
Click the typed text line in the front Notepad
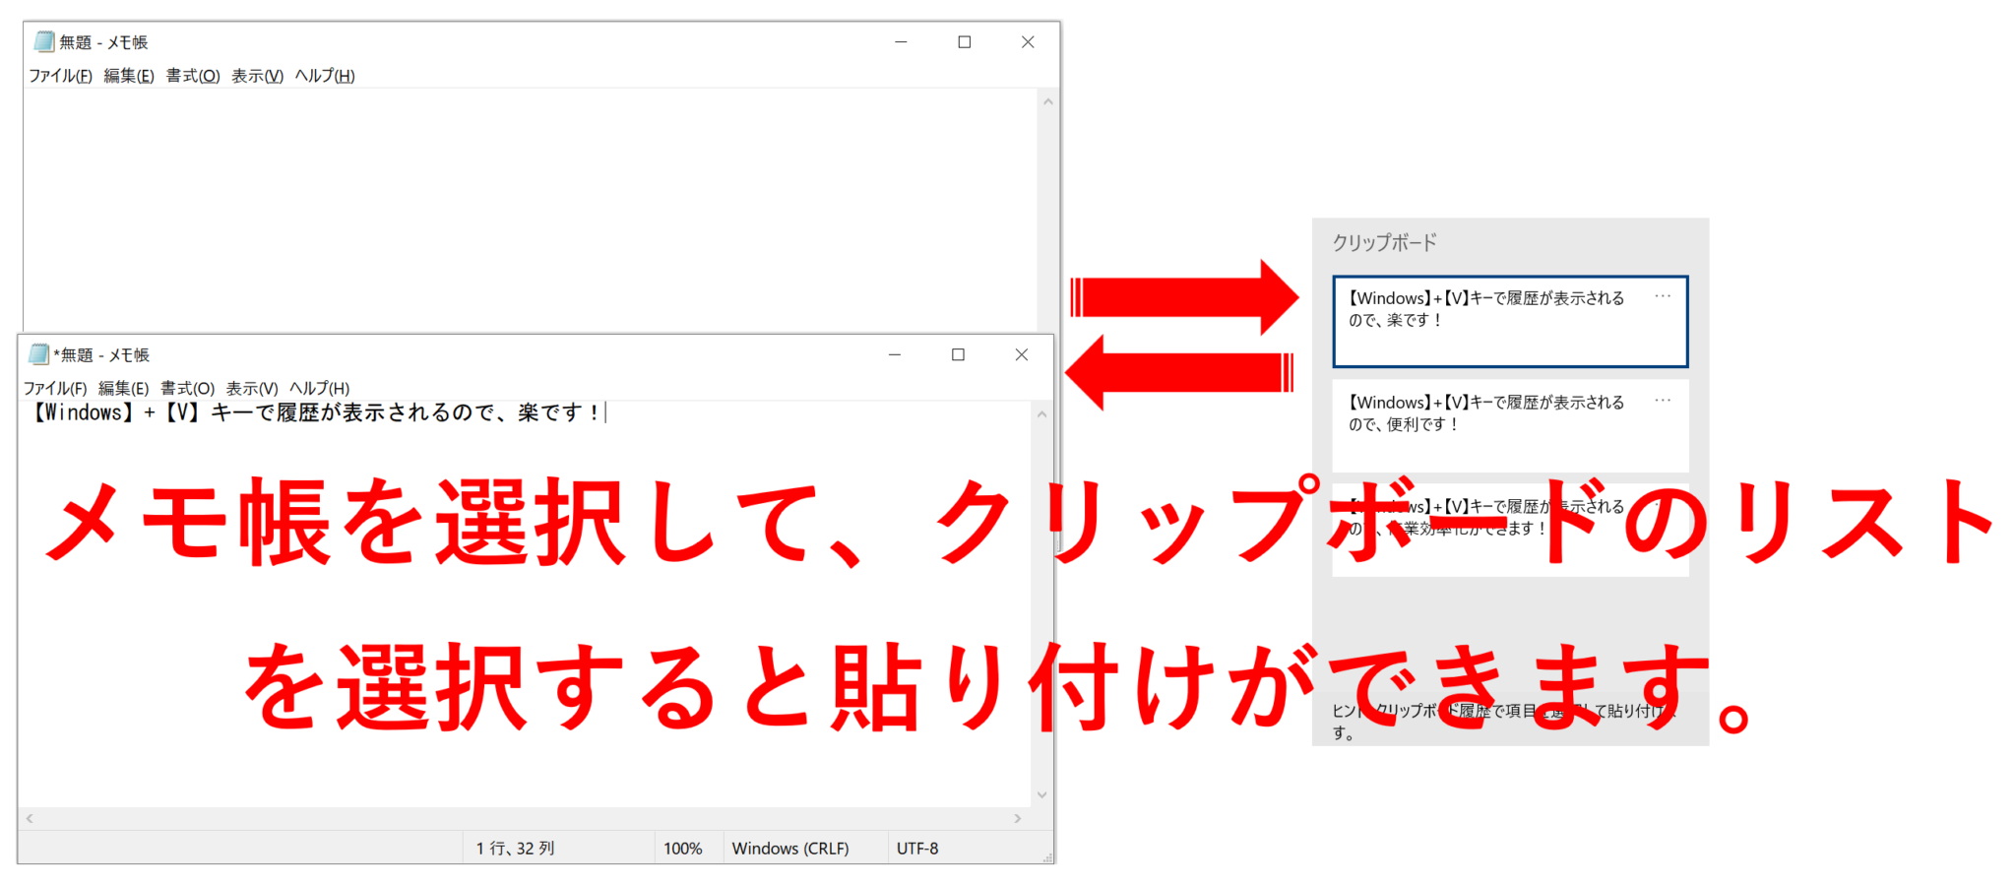317,412
